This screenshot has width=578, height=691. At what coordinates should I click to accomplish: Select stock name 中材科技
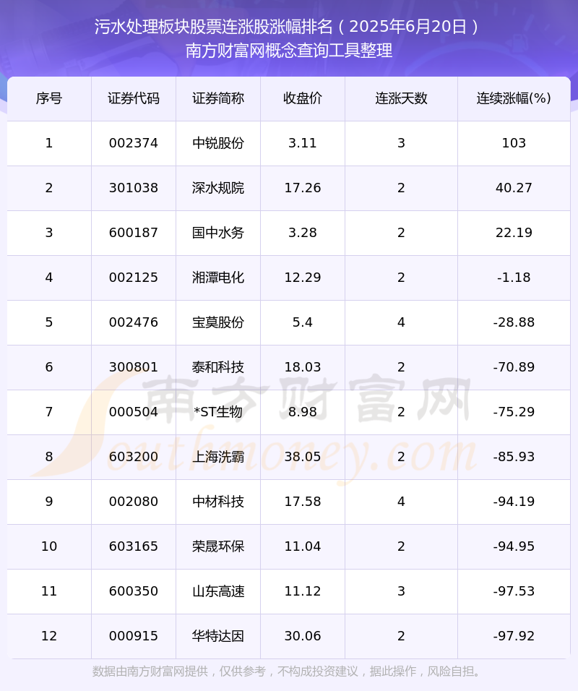coord(218,502)
